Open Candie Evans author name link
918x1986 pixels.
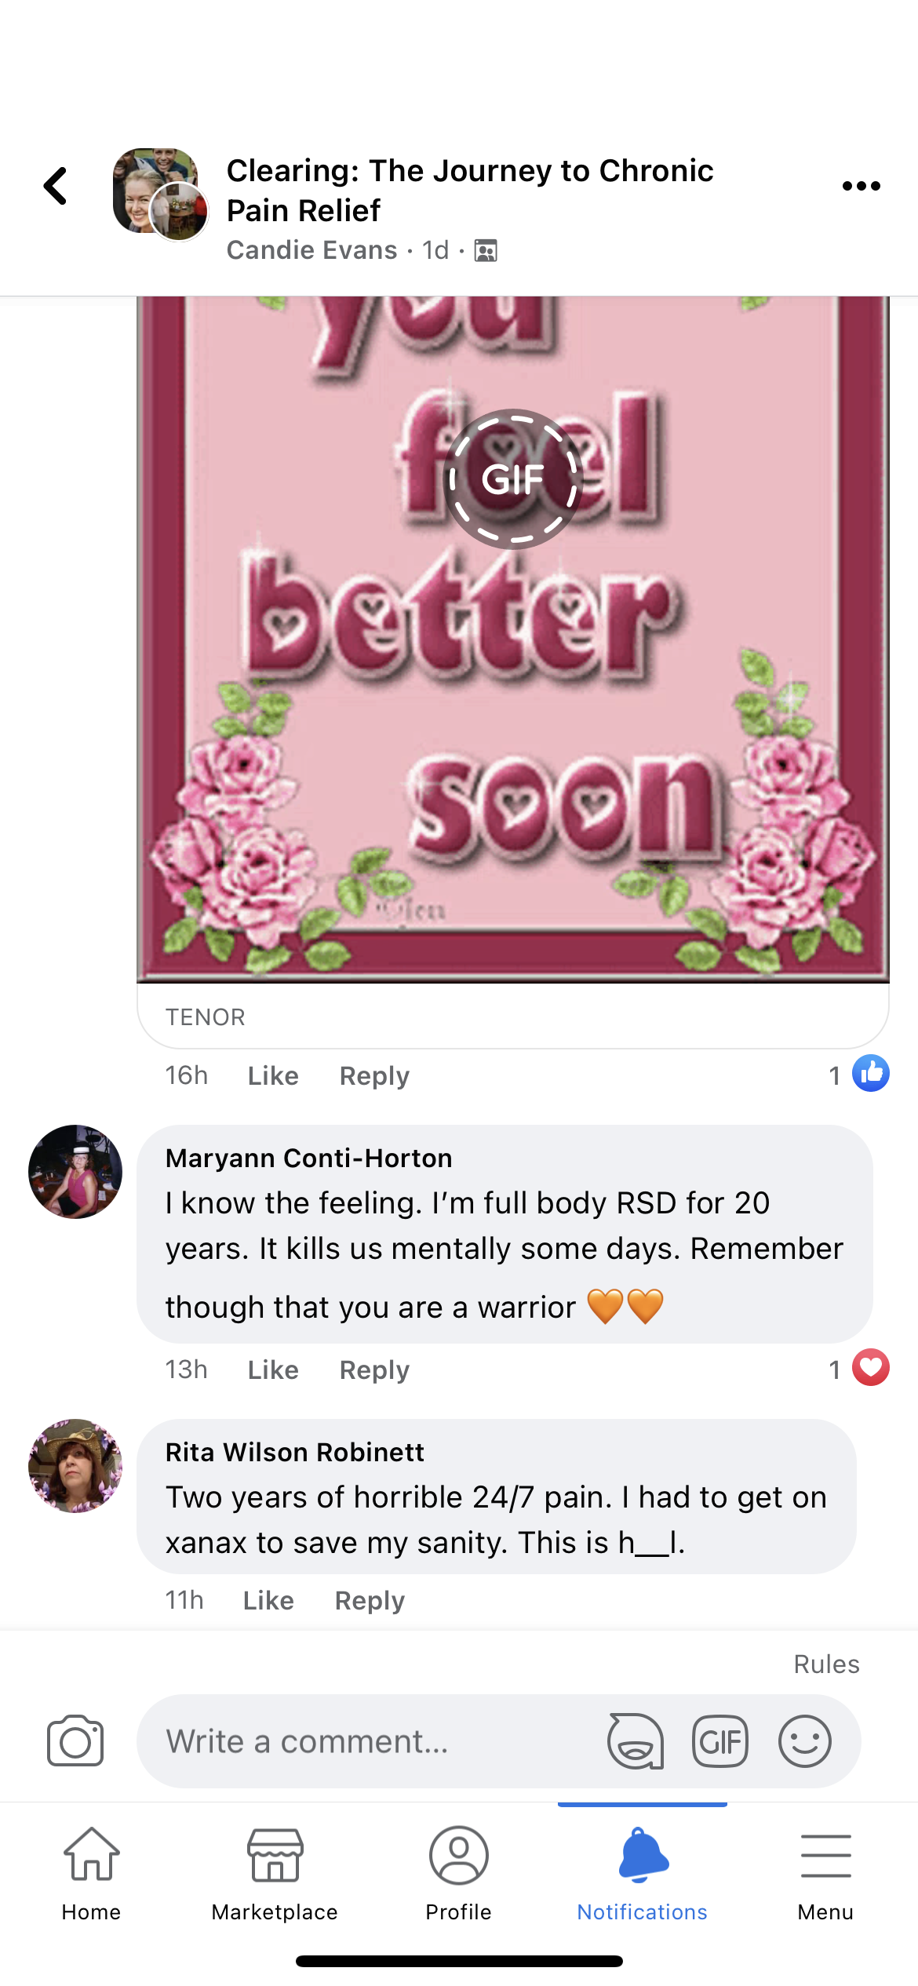click(x=311, y=250)
